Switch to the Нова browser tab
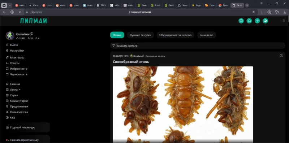Screen dimensions: 289x143 [88, 5]
